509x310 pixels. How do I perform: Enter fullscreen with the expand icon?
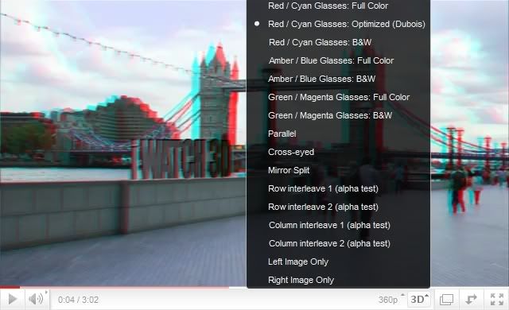(x=496, y=299)
